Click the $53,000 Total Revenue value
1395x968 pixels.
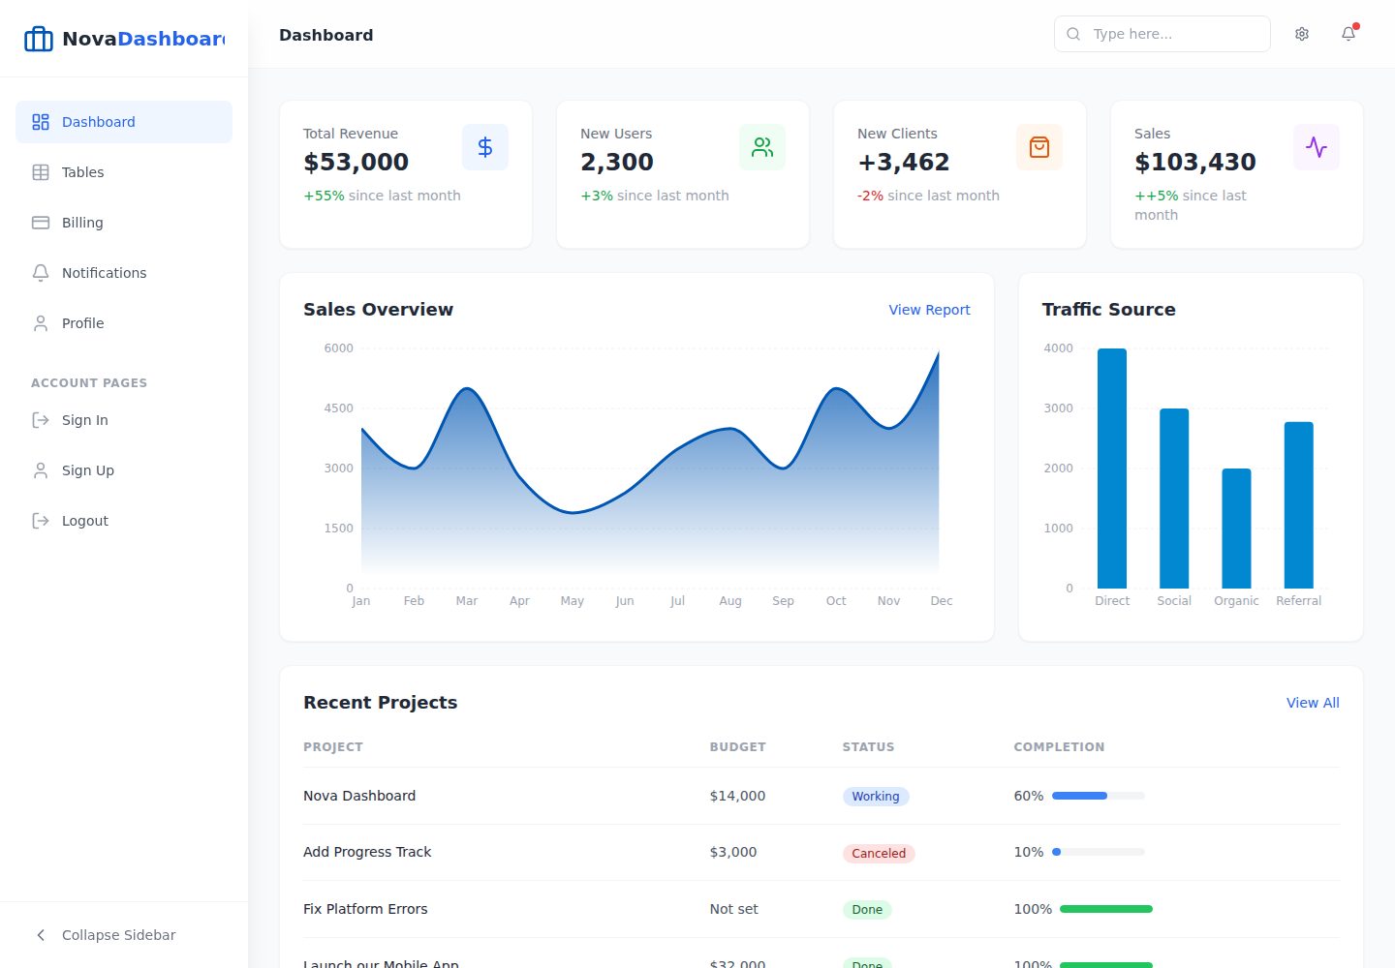356,162
